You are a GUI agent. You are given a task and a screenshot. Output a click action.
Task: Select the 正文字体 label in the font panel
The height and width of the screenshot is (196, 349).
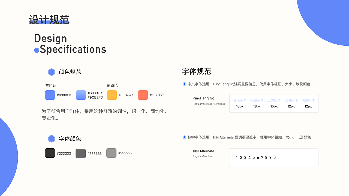(274, 100)
